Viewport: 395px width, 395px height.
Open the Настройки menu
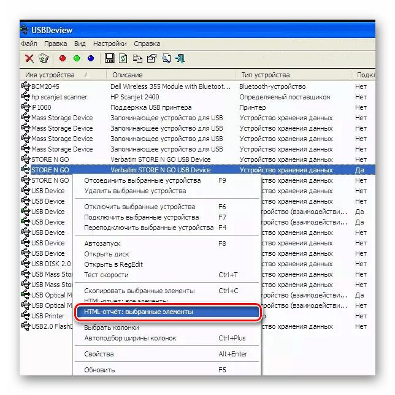click(110, 44)
